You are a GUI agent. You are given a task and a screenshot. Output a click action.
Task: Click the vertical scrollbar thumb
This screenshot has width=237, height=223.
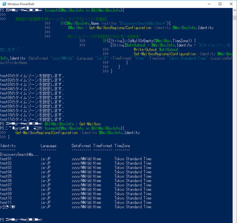tap(235, 18)
